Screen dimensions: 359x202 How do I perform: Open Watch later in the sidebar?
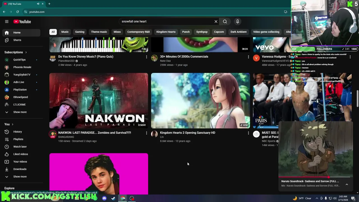[21, 147]
